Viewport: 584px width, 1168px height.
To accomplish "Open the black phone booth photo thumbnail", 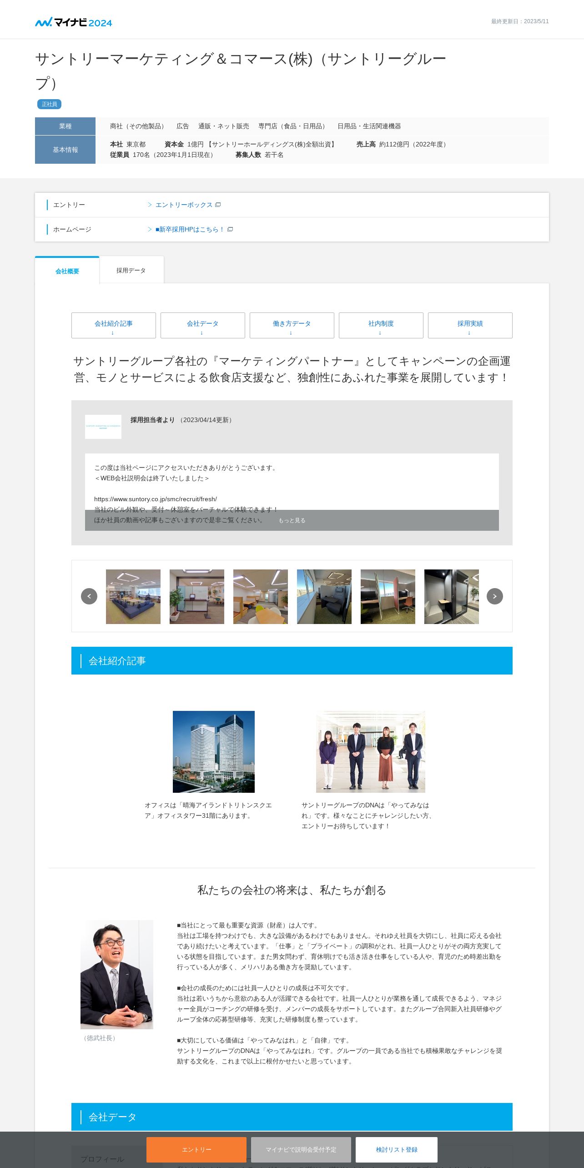I will click(452, 597).
